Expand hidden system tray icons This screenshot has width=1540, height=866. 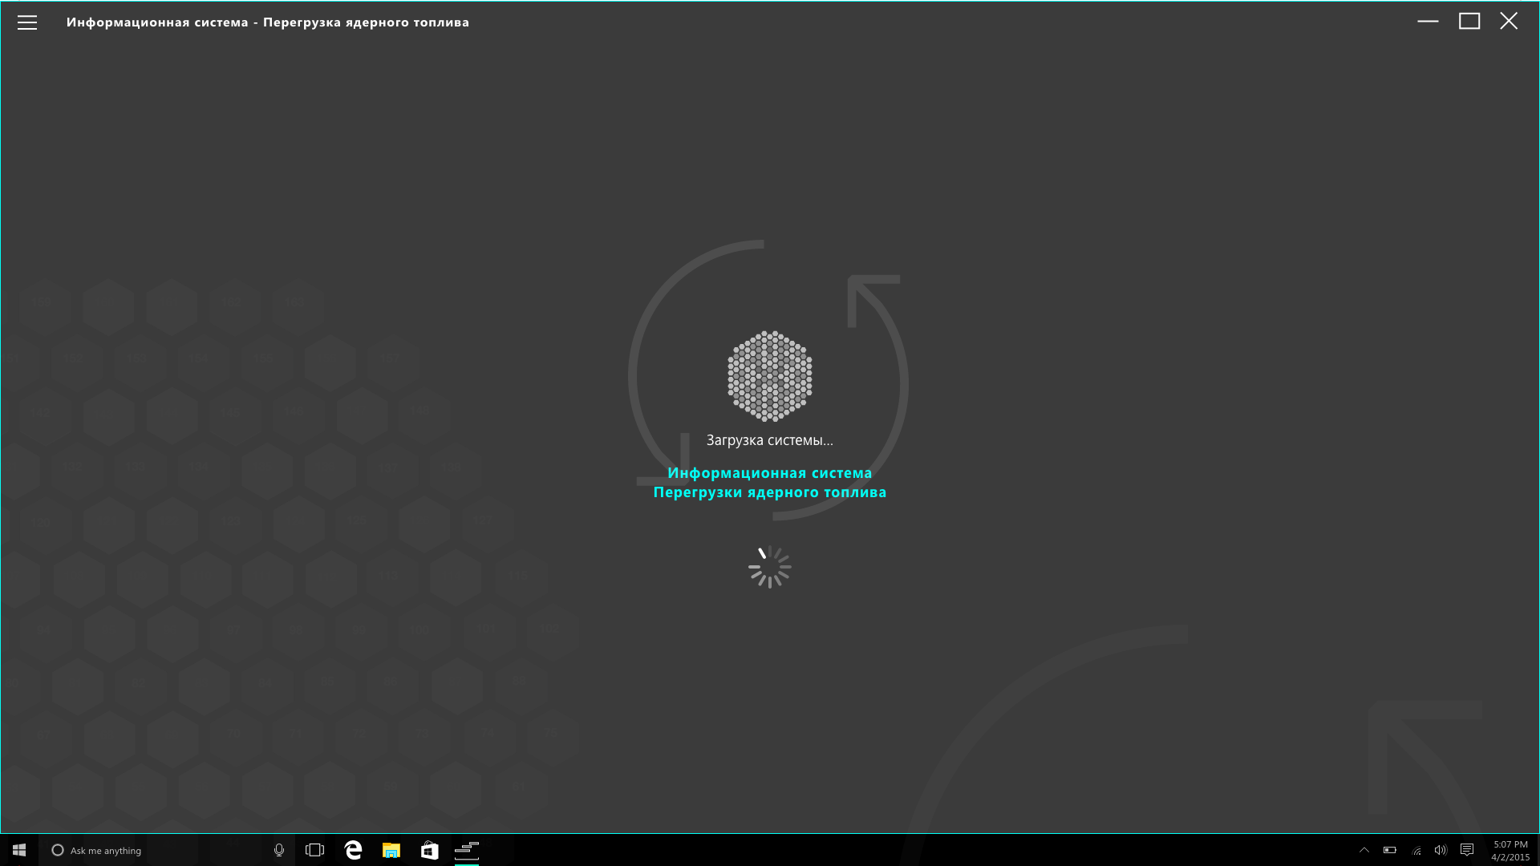(x=1364, y=850)
